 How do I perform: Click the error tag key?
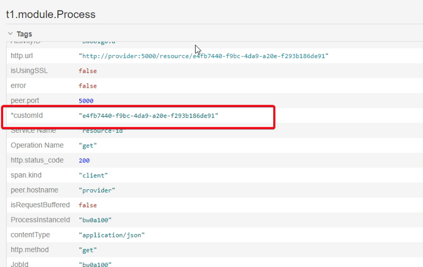[x=19, y=86]
